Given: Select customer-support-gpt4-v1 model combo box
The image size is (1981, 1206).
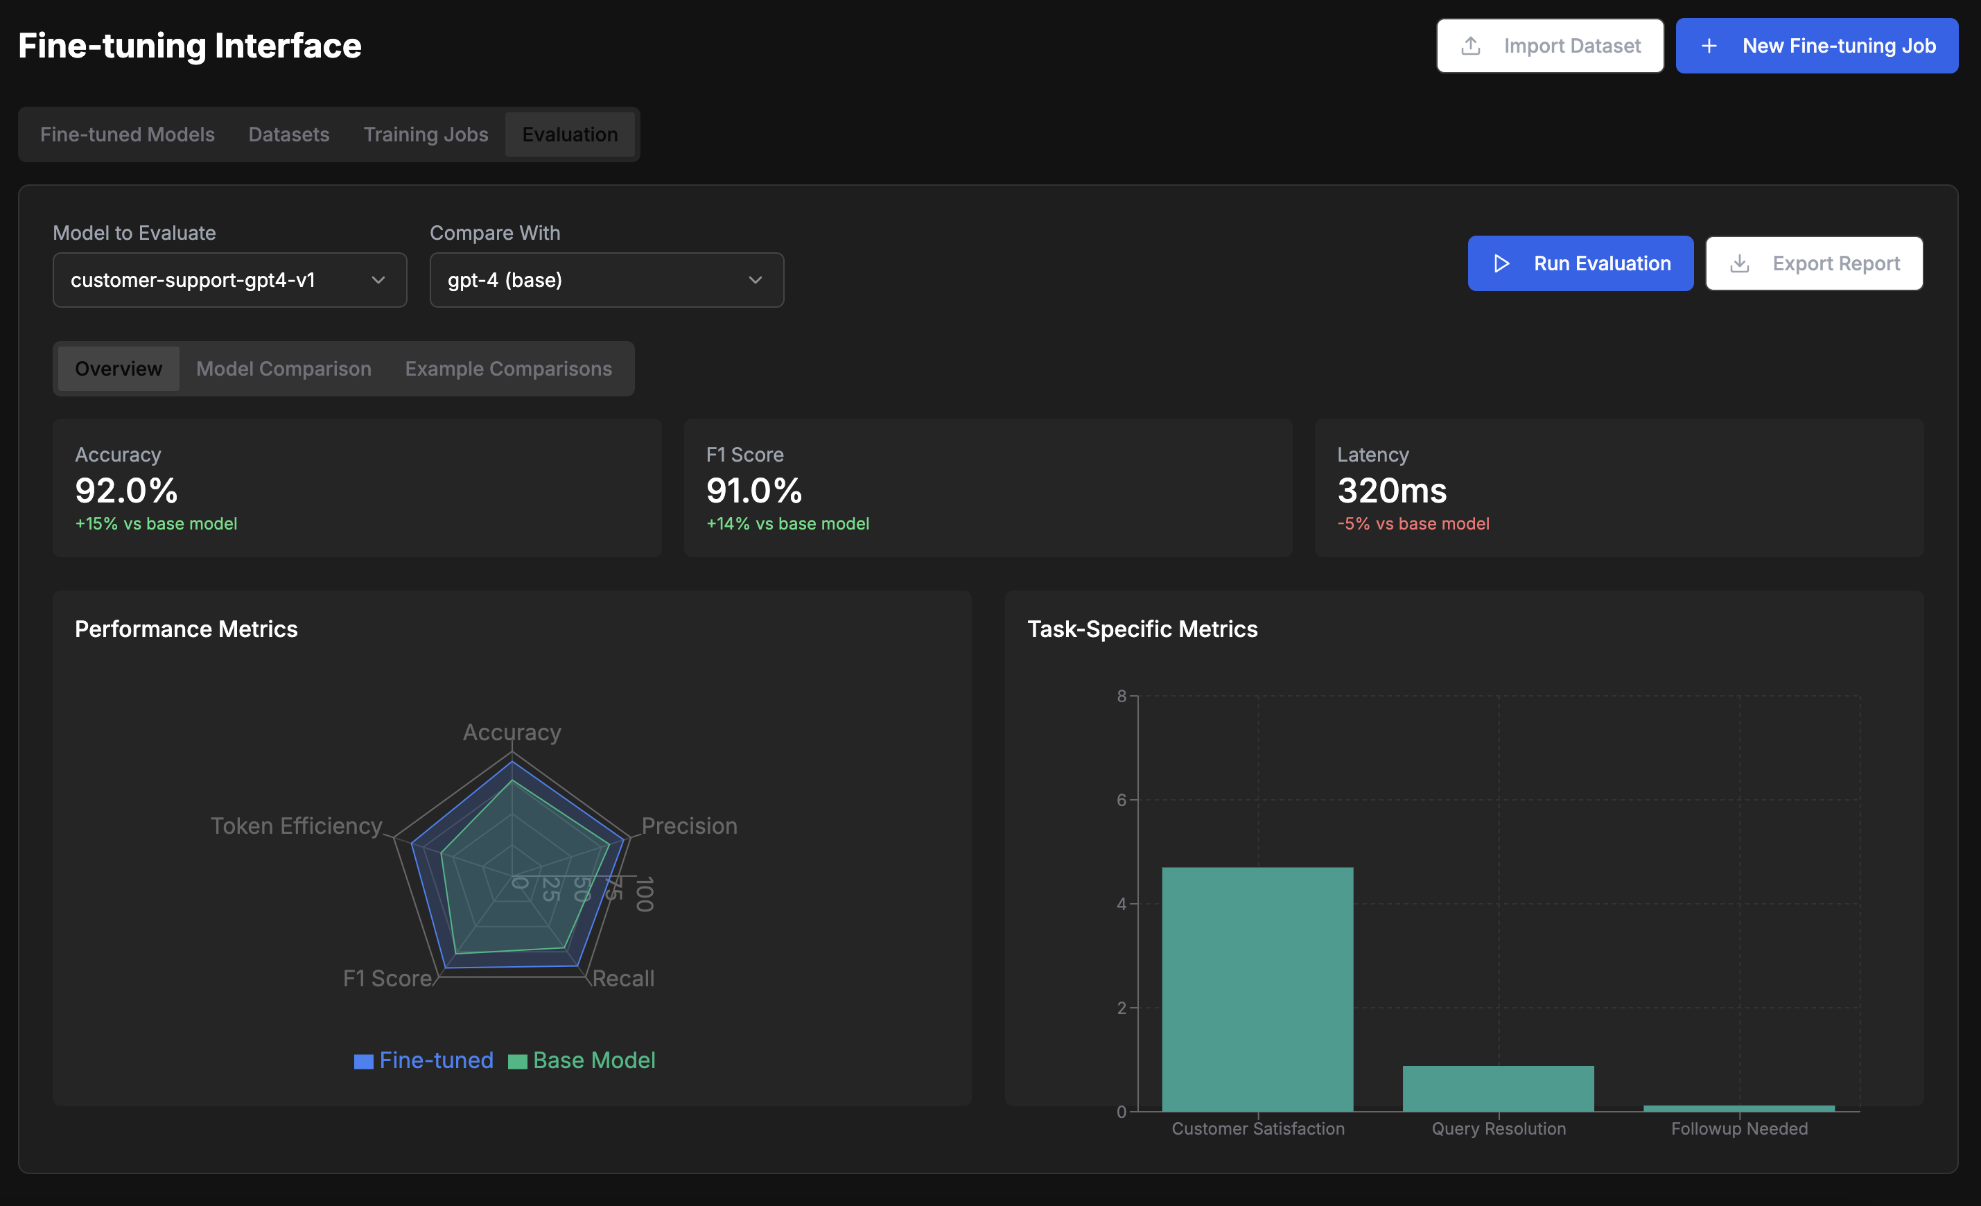Looking at the screenshot, I should pos(209,280).
